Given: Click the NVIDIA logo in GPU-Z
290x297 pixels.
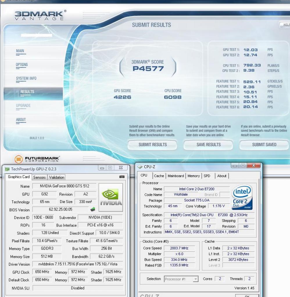Looking at the screenshot, I should 111,197.
